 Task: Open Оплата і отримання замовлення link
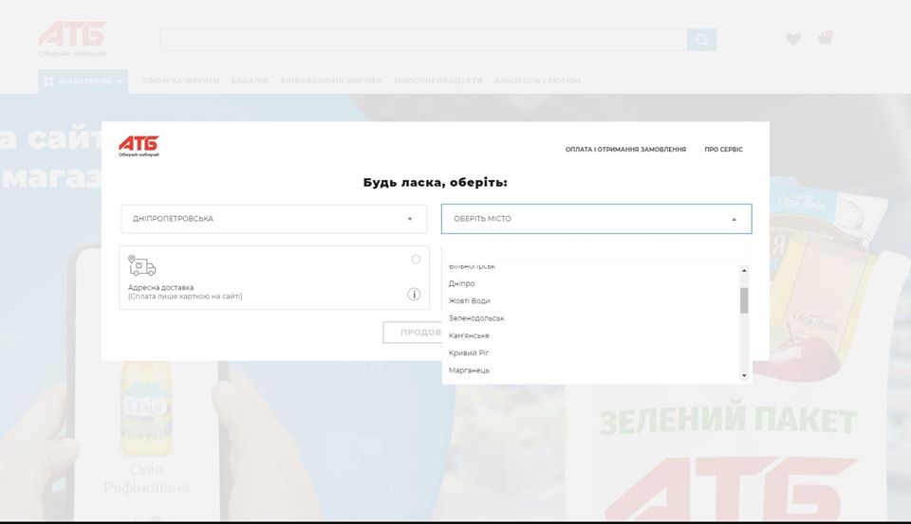625,150
